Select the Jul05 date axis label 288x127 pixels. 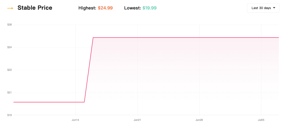(261, 120)
